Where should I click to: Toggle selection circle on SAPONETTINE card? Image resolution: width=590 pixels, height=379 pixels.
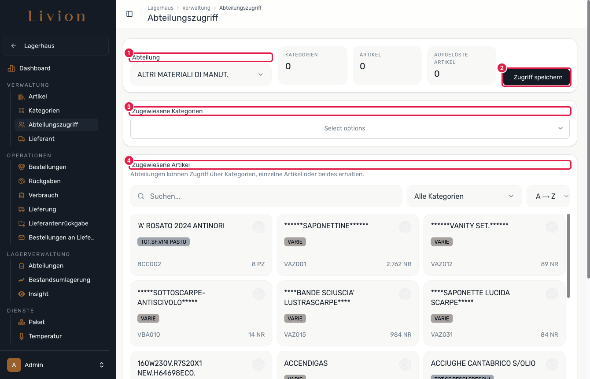(x=405, y=227)
